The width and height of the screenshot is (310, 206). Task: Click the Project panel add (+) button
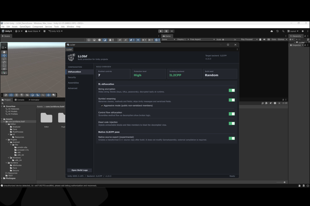3,103
